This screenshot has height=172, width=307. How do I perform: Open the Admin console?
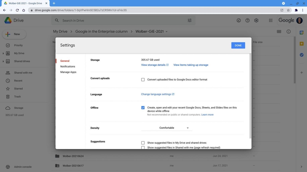coord(23,167)
